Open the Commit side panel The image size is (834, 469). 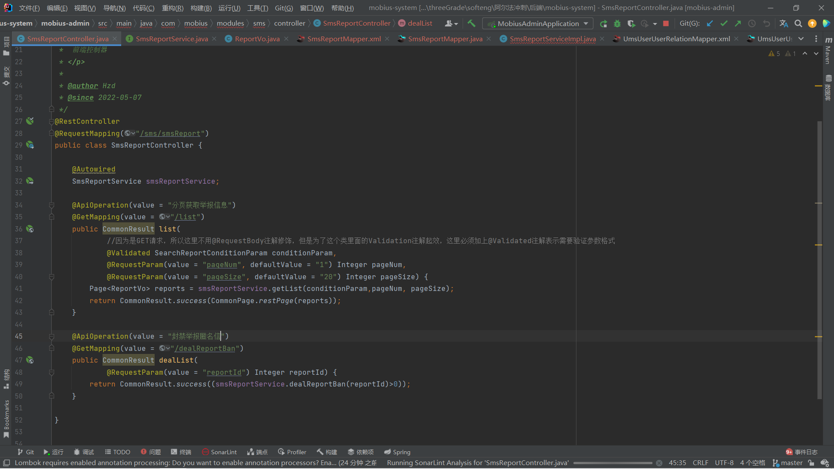[6, 76]
